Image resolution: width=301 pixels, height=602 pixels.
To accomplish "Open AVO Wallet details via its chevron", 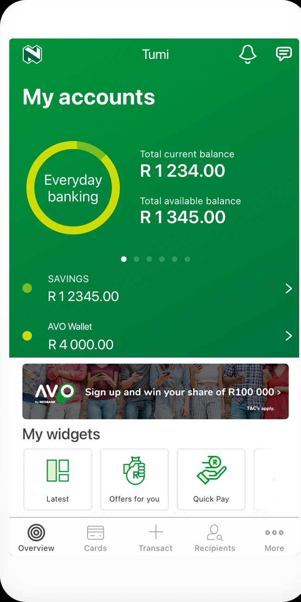I will click(x=289, y=336).
